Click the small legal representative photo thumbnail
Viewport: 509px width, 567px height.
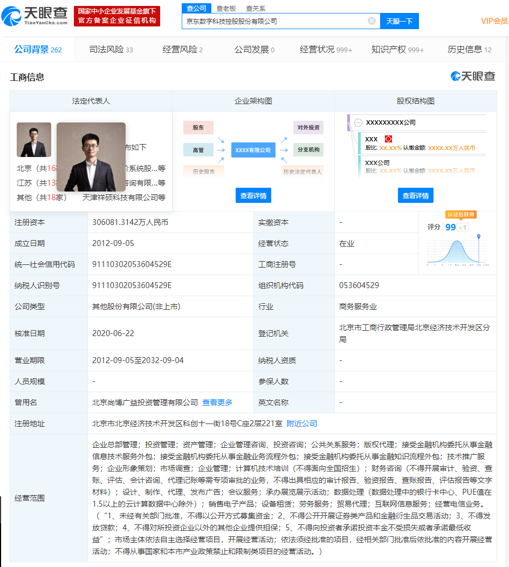coord(34,140)
